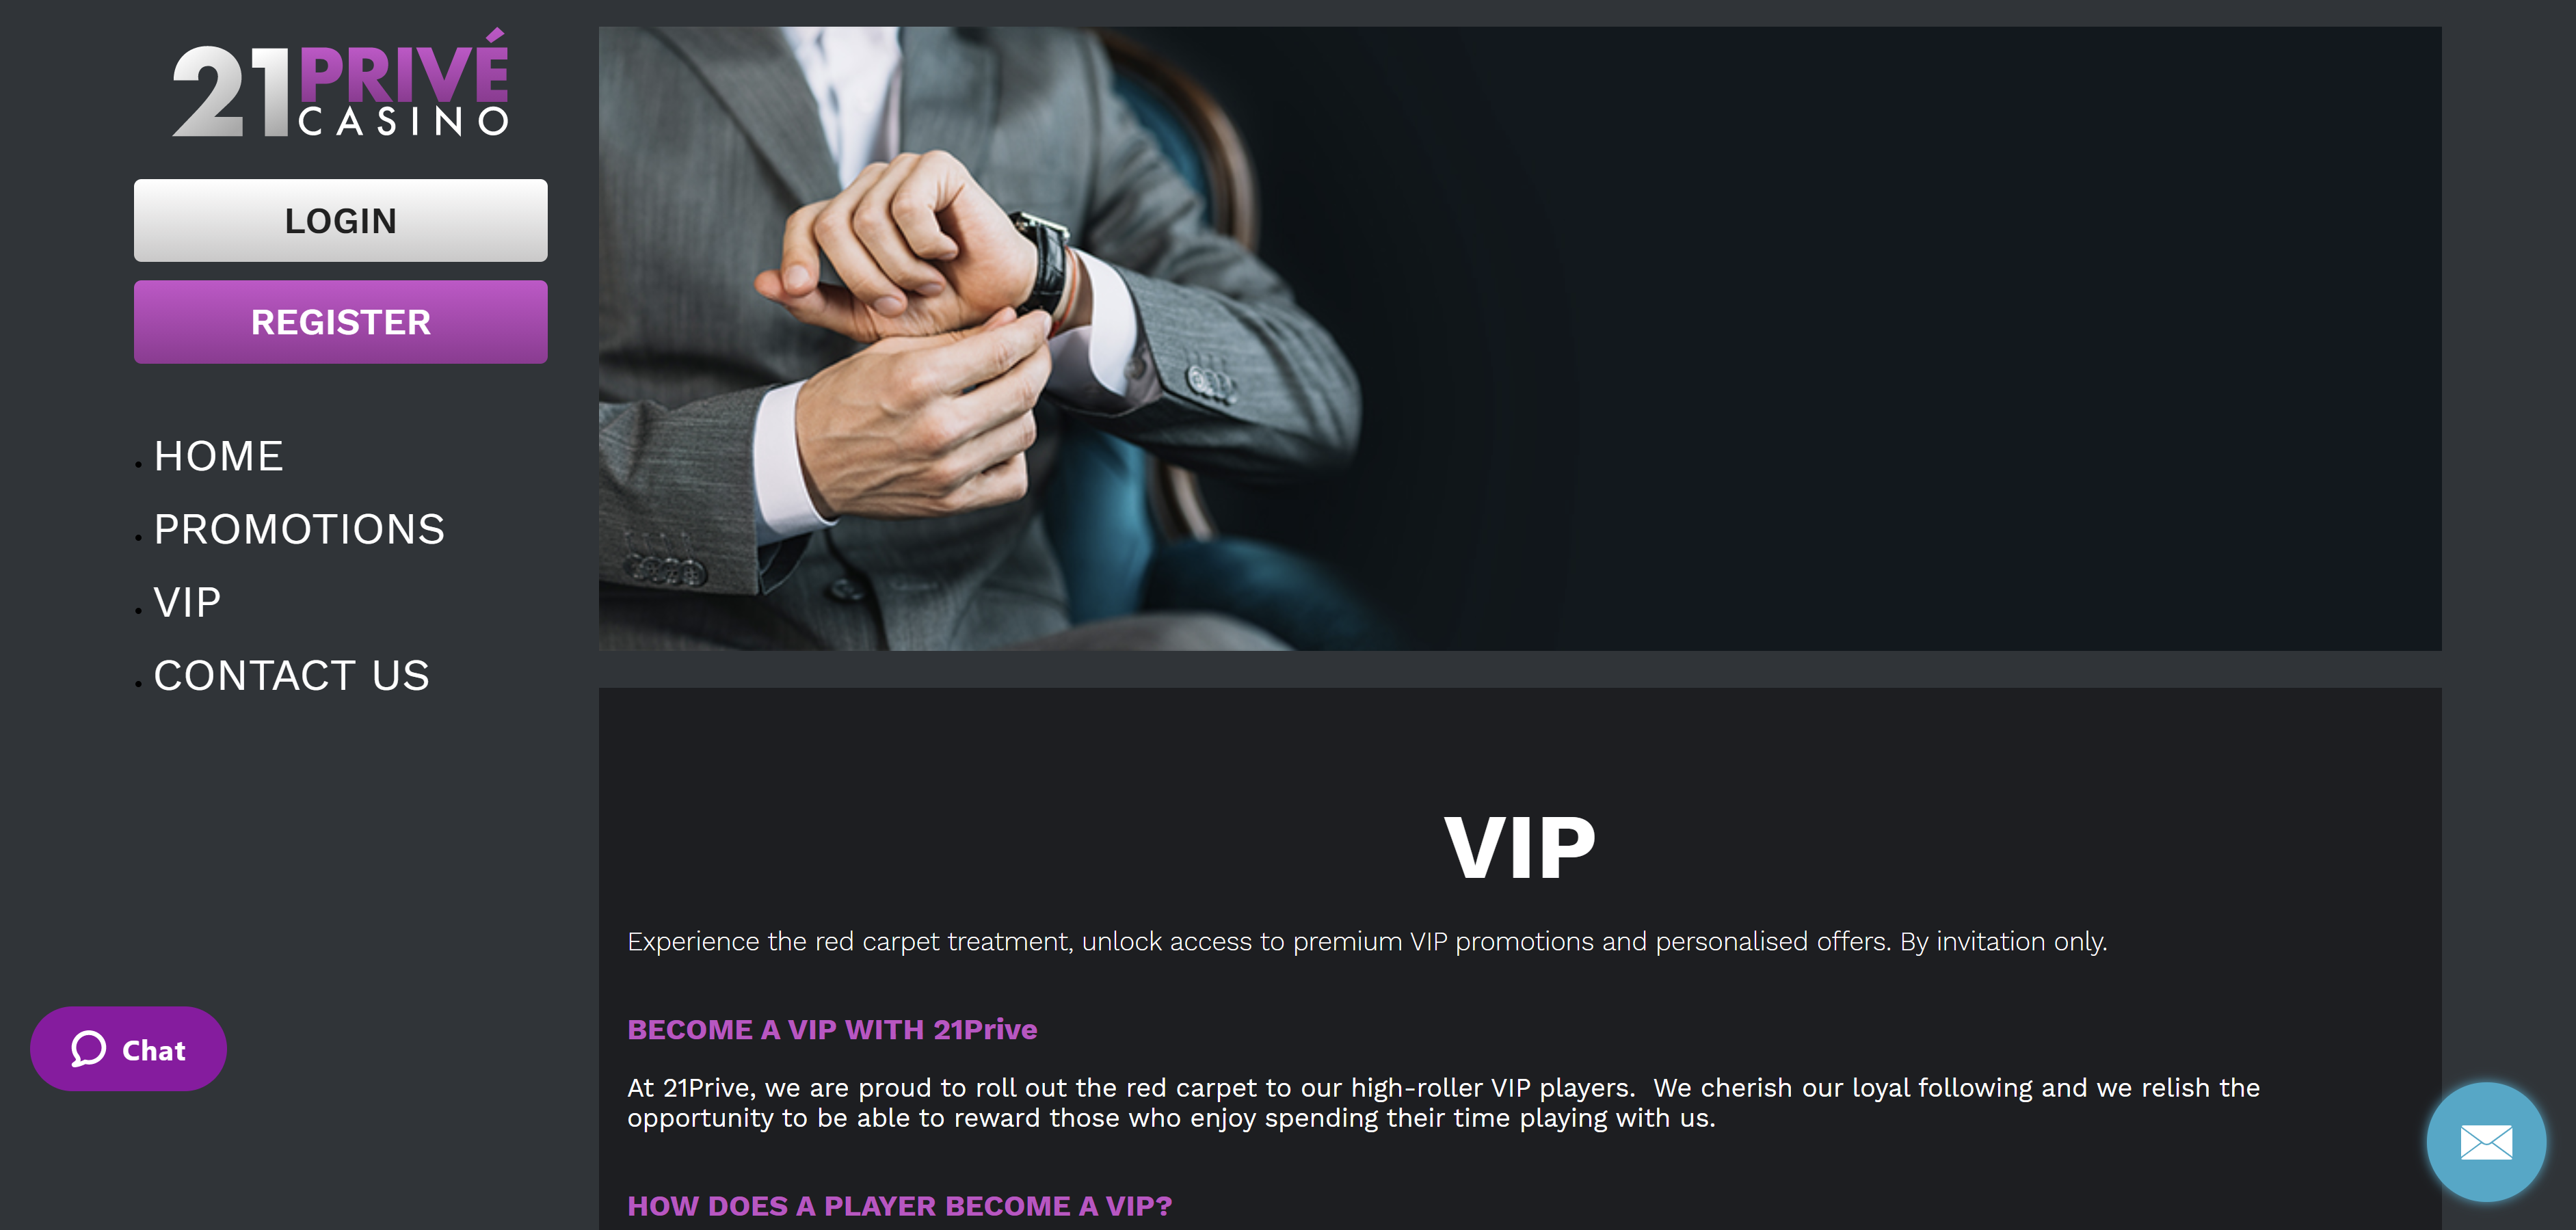Click the bullet dot beside CONTACT US
The width and height of the screenshot is (2576, 1230).
pyautogui.click(x=138, y=684)
